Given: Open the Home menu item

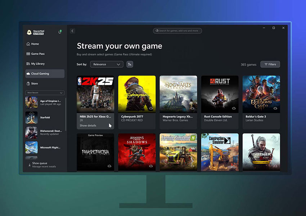Looking at the screenshot, I should [x=45, y=44].
